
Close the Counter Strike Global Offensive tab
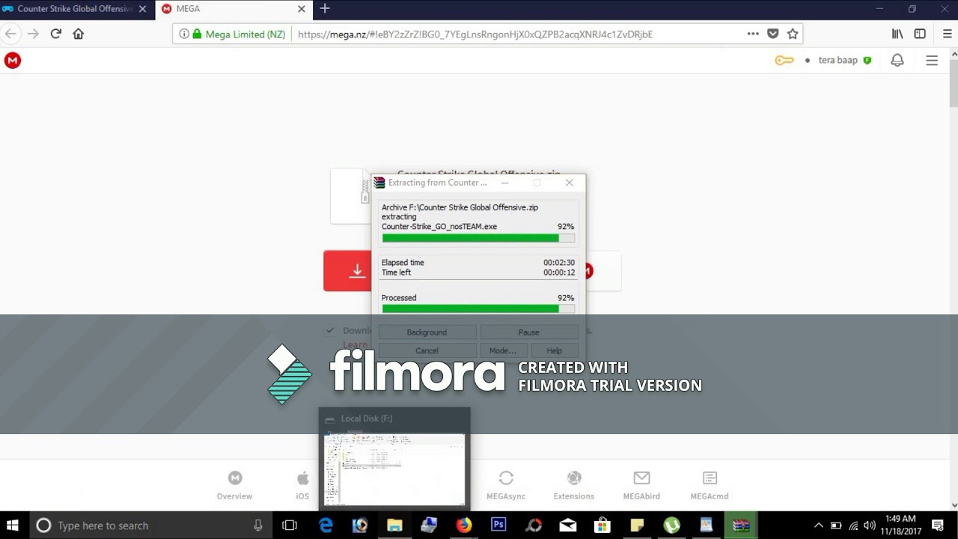(x=142, y=9)
